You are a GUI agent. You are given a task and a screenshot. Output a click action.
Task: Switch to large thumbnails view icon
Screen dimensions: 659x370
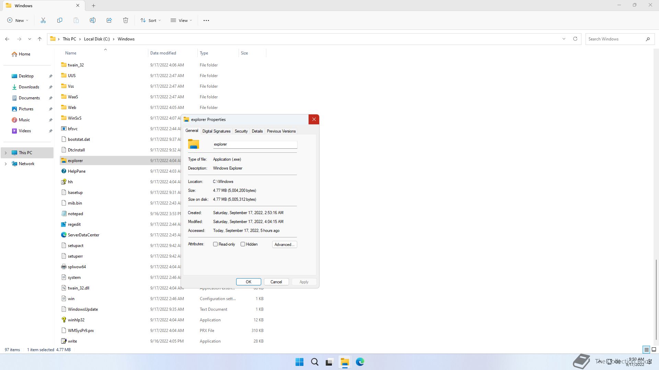654,350
